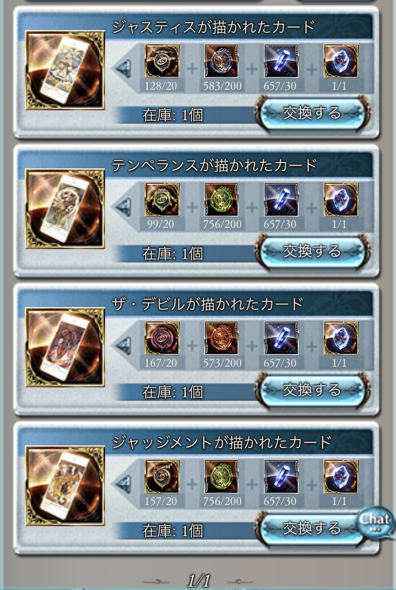Screen dimensions: 396x590
Task: Click 交換する for テンペランス card
Action: coord(313,251)
